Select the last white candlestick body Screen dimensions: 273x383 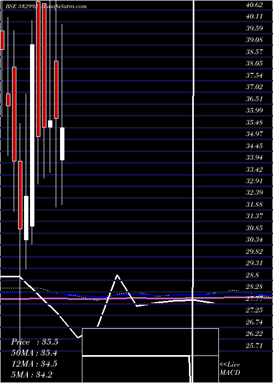click(x=62, y=144)
